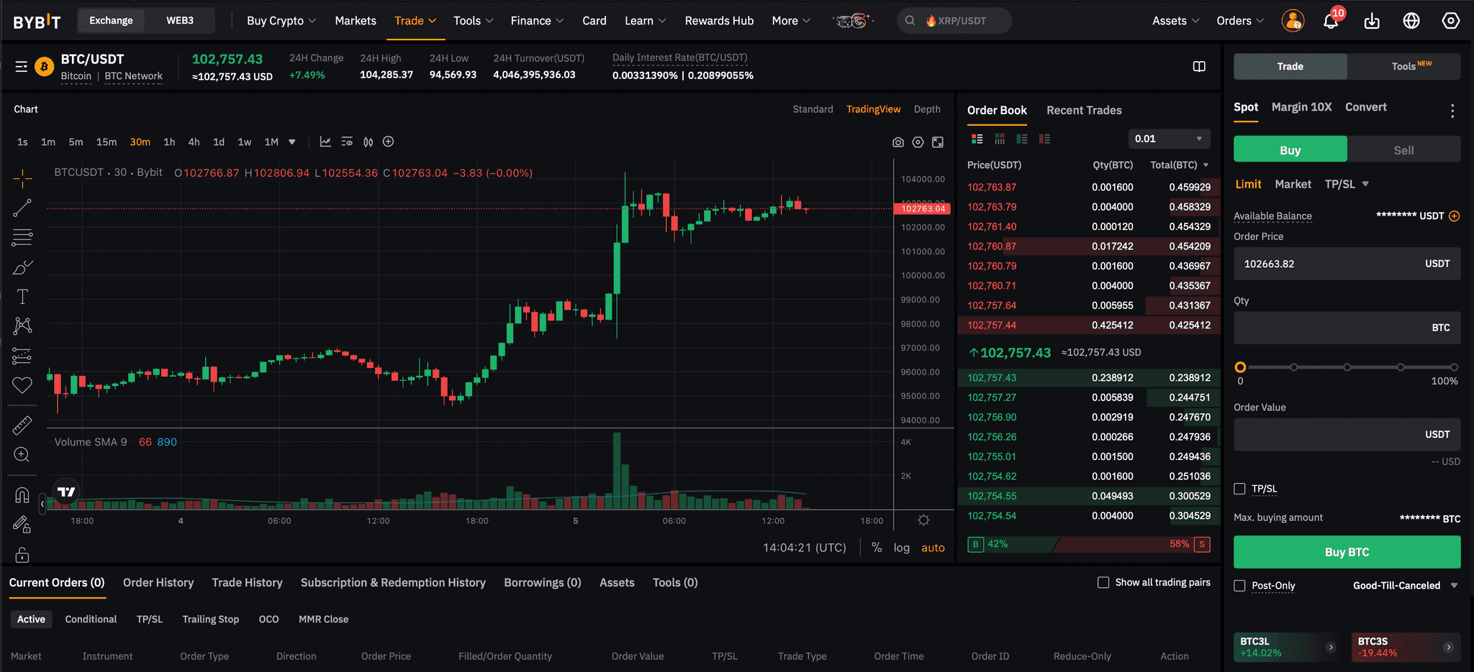Switch to the Recent Trades tab

(x=1084, y=110)
